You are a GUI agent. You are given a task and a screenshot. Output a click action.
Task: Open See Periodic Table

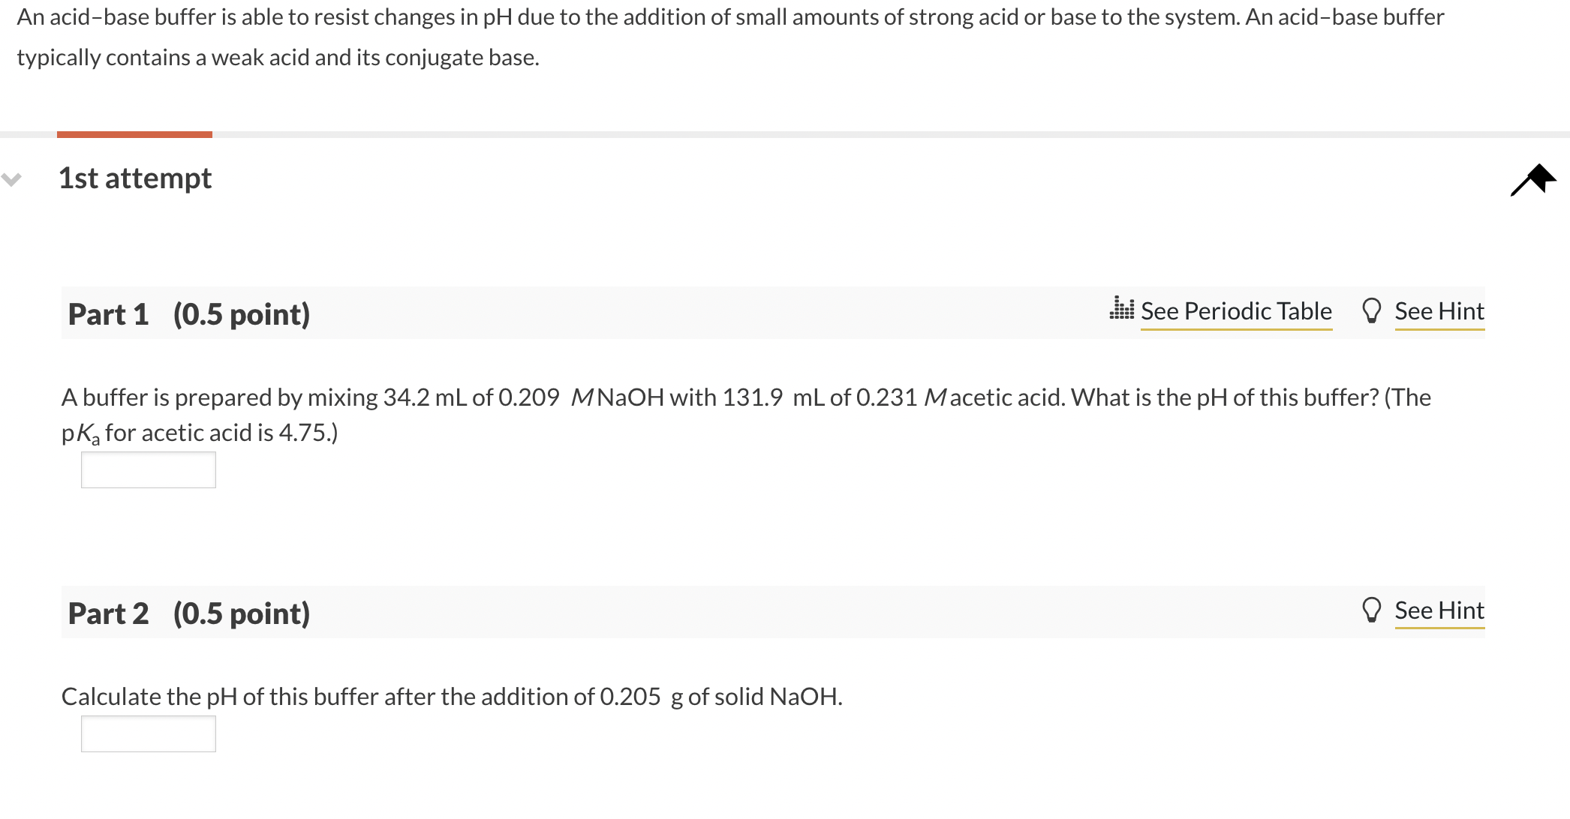pyautogui.click(x=1235, y=310)
